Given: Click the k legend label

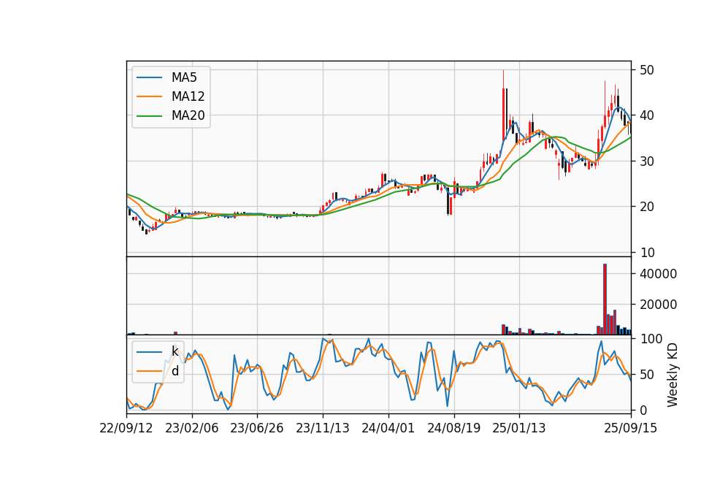Looking at the screenshot, I should pos(175,351).
